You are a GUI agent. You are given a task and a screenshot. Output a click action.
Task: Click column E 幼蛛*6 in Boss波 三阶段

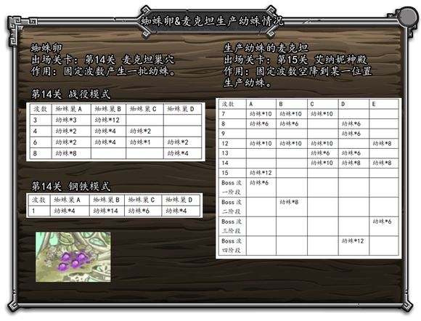[382, 222]
